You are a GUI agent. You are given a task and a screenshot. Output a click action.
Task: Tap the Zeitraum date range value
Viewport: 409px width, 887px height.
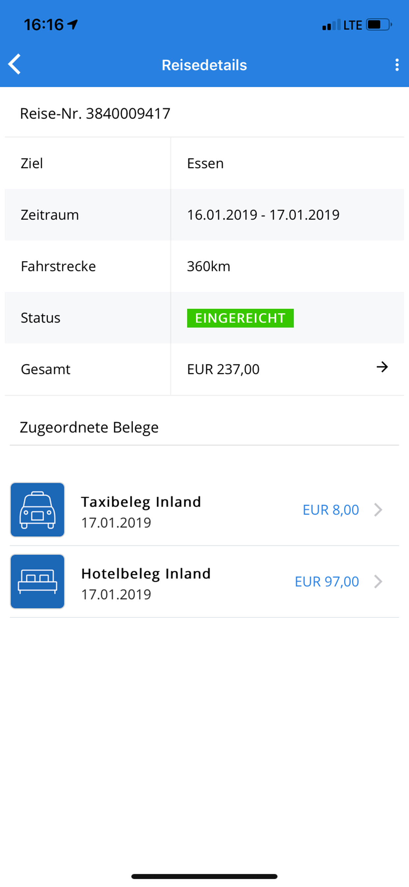263,215
